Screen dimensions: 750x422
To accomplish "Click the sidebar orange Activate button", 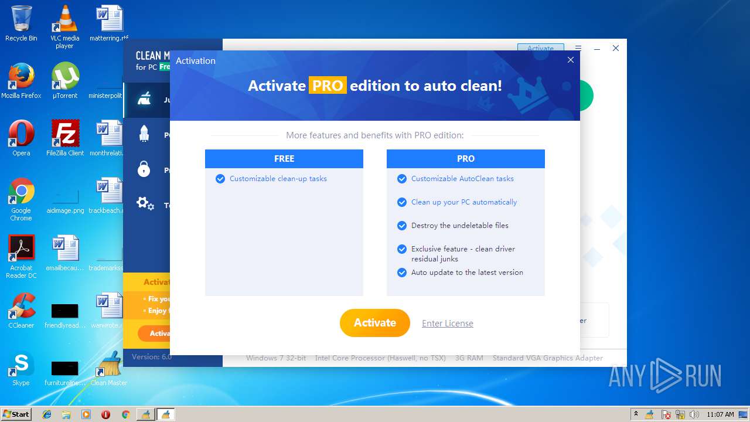I will pyautogui.click(x=154, y=333).
